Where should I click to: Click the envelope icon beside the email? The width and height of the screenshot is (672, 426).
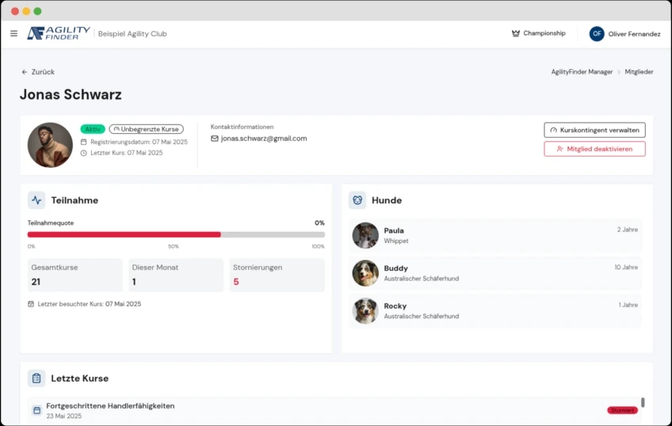pos(214,139)
